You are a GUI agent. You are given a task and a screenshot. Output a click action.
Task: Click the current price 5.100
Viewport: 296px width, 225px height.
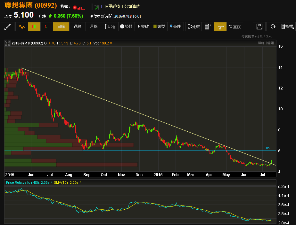tap(24, 15)
